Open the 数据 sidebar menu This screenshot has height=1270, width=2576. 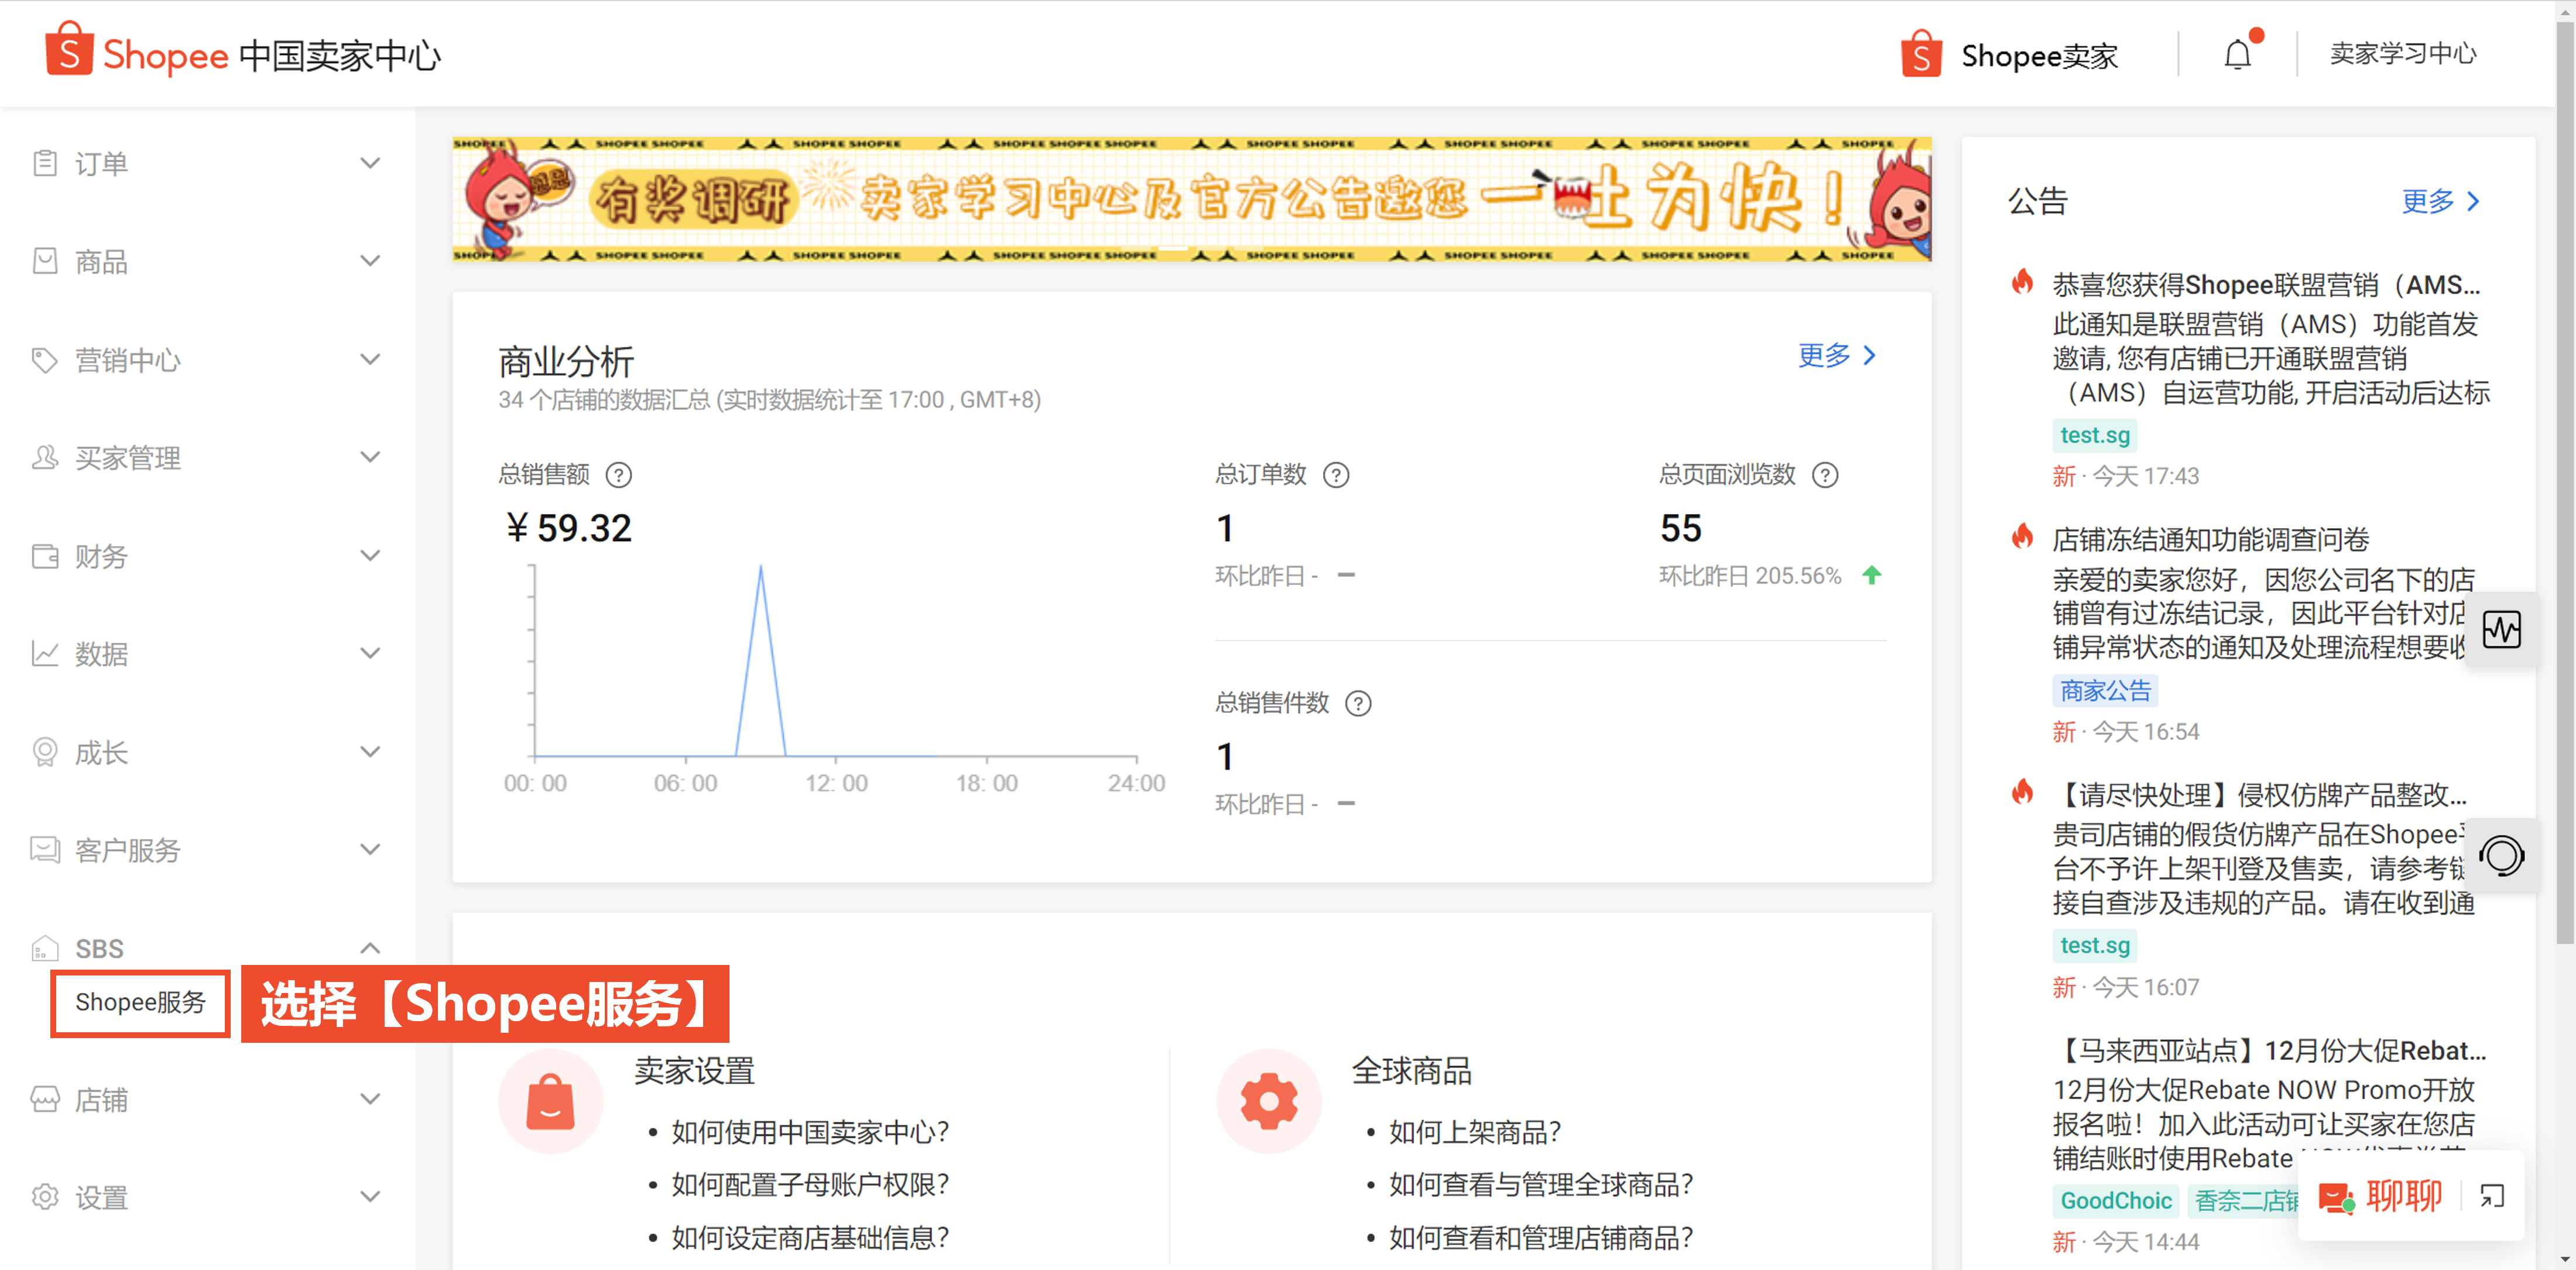pyautogui.click(x=207, y=653)
